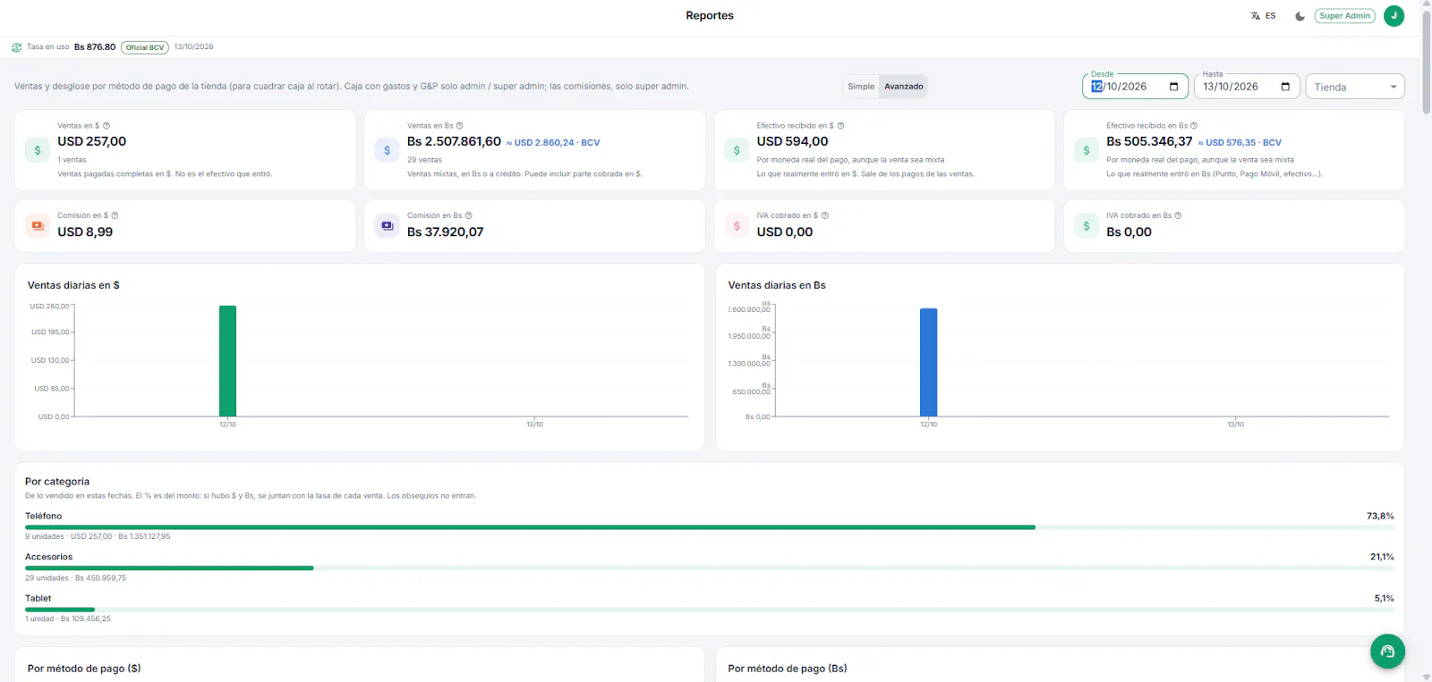Open the calendar picker in the Hasta field
This screenshot has width=1432, height=682.
[1285, 87]
